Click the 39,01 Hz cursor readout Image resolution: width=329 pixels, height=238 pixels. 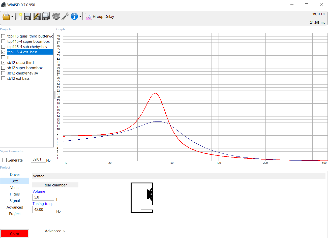[318, 14]
